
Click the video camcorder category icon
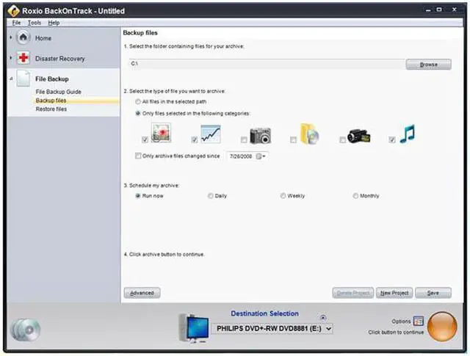coord(358,135)
